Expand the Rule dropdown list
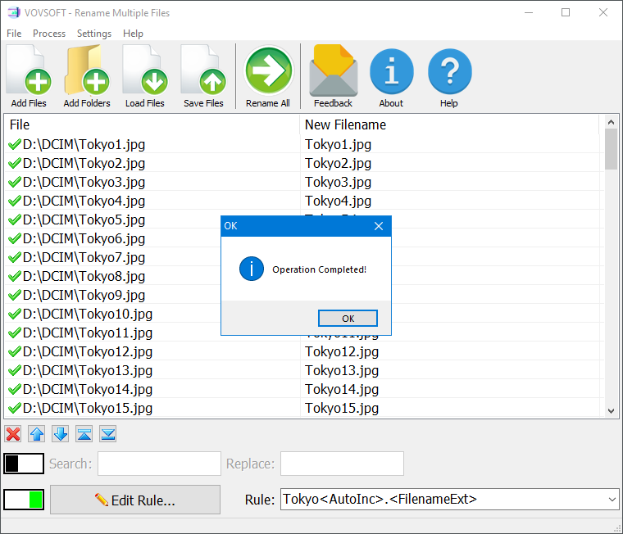 612,500
